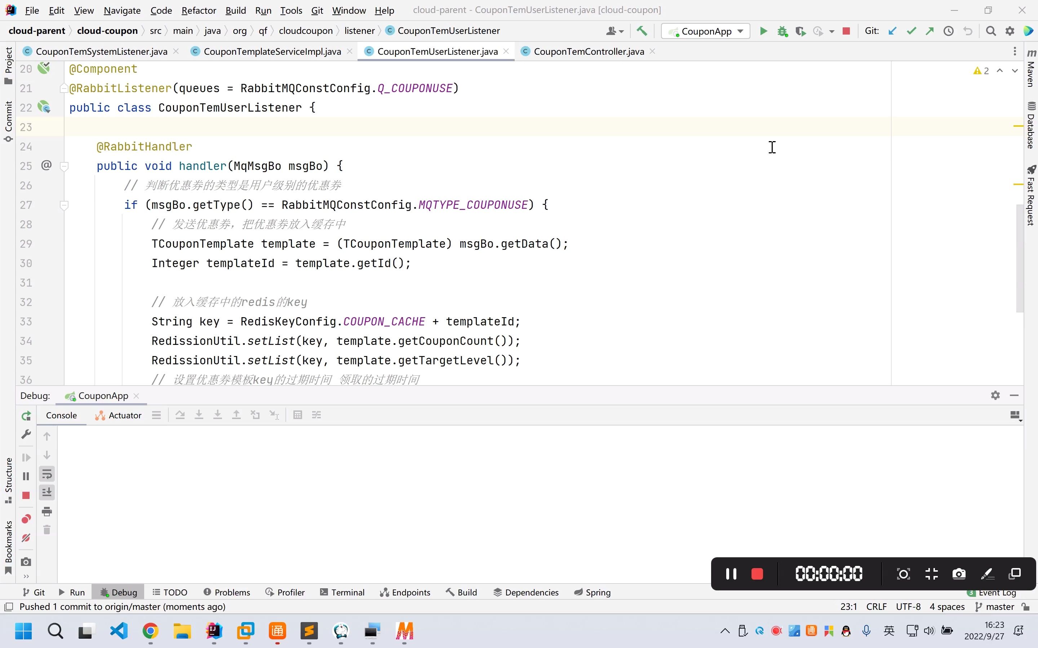This screenshot has height=648, width=1038.
Task: Toggle soft-wrap in console
Action: (47, 474)
